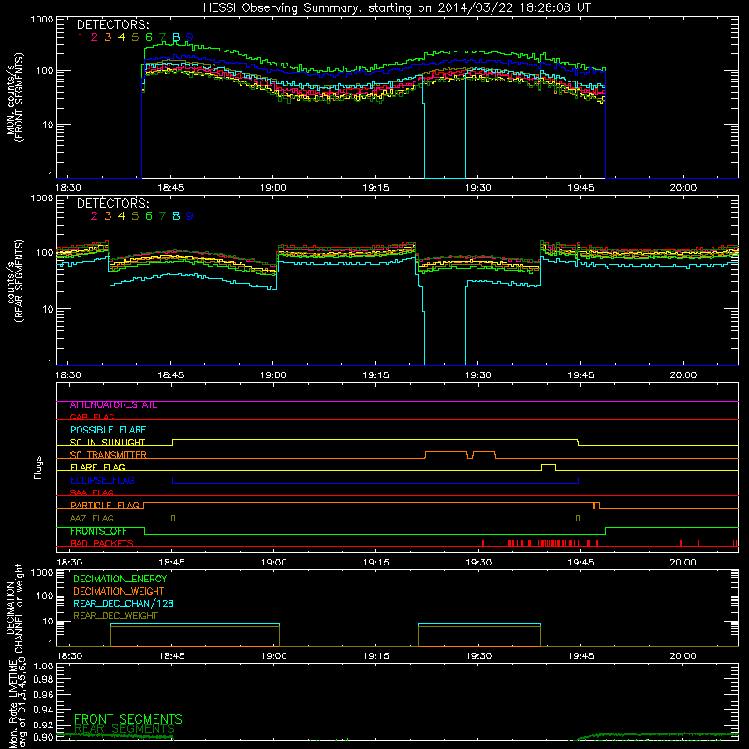Select the REAR_DEC_WEIGHT legend entry

coord(115,616)
